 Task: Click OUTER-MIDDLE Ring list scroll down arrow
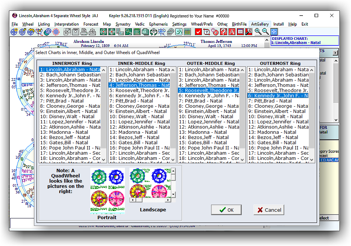point(242,160)
